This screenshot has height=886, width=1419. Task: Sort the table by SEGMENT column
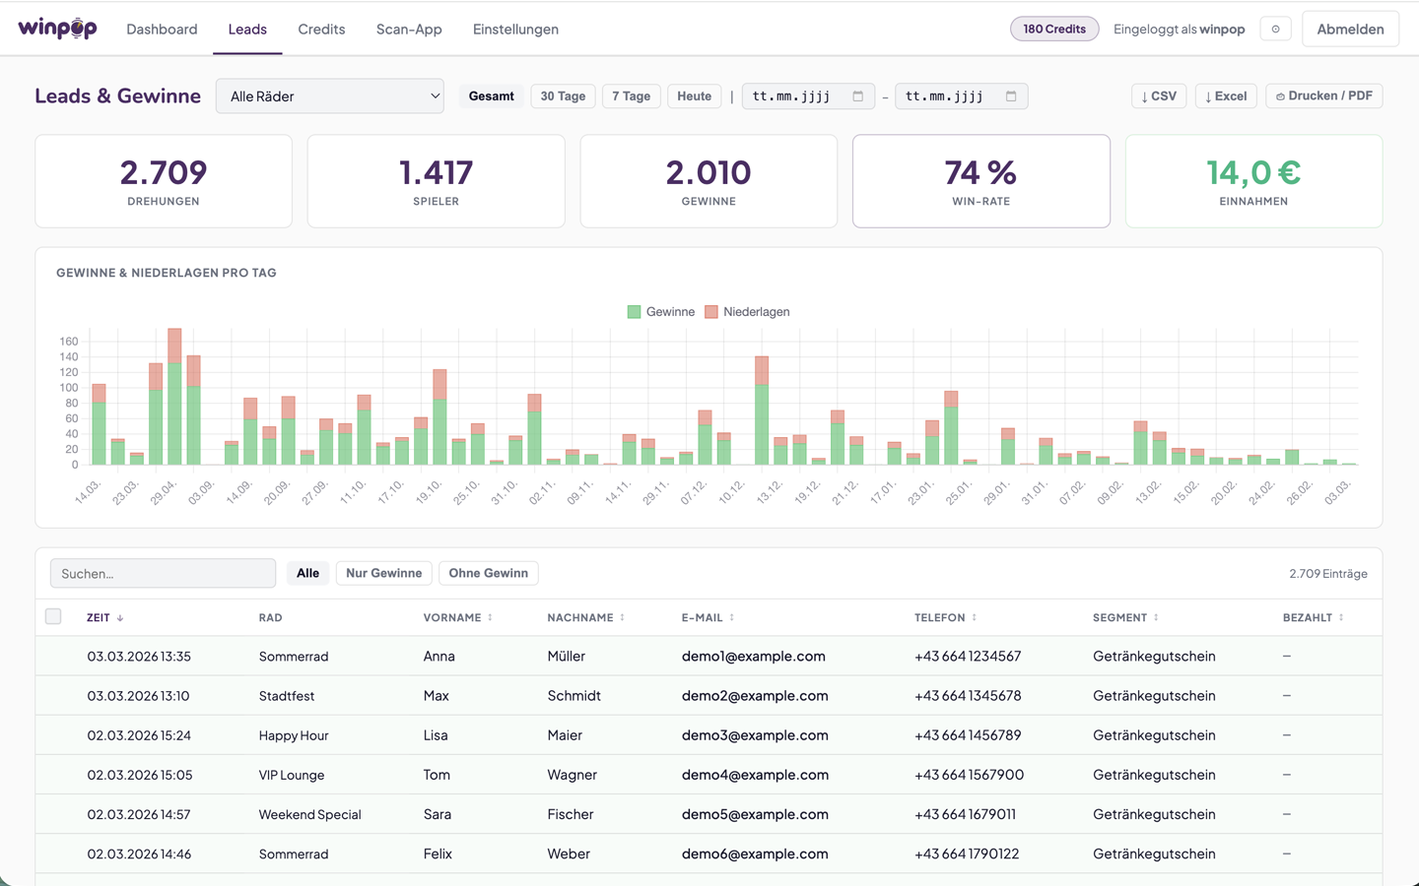tap(1157, 617)
